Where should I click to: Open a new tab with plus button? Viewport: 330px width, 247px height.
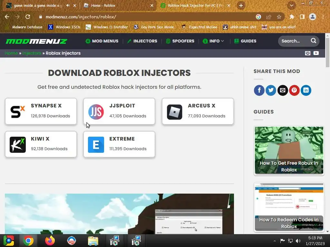[241, 5]
